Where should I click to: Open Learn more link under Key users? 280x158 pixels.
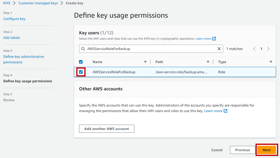tap(203, 39)
